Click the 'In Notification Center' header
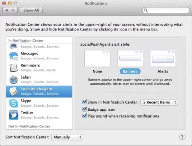The width and height of the screenshot is (192, 146). 26,41
